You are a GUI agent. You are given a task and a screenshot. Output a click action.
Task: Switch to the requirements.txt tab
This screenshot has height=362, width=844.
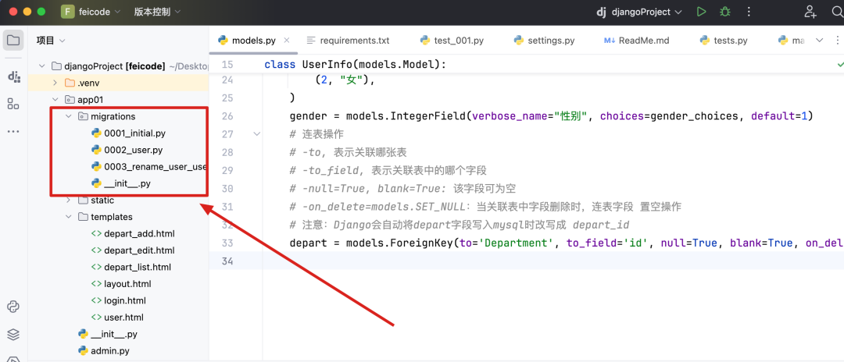click(x=348, y=41)
